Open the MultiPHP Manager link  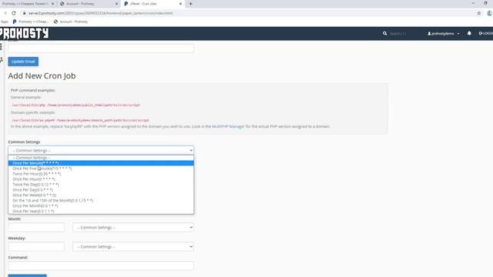[x=228, y=126]
